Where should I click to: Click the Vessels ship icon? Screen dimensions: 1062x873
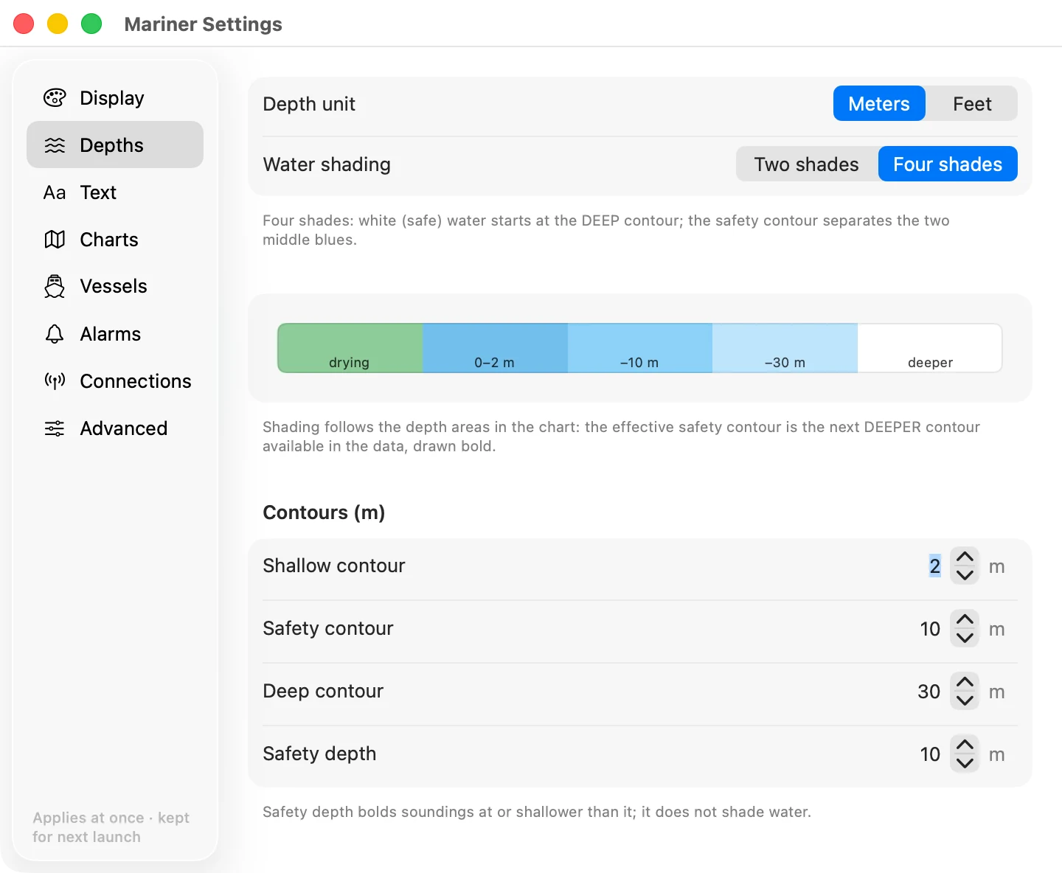55,286
